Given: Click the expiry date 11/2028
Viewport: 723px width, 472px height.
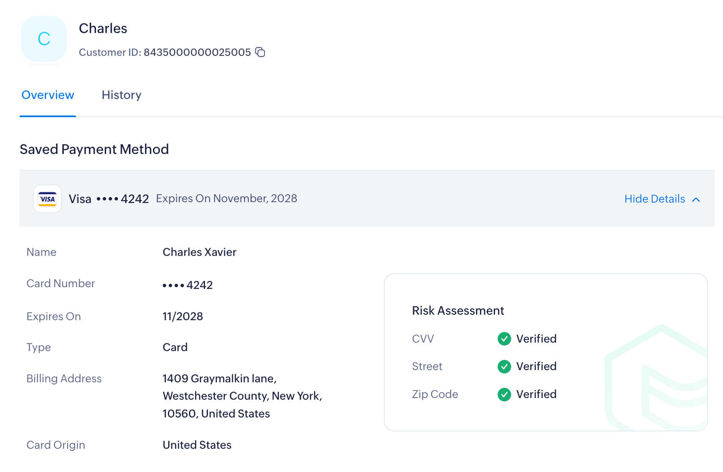Looking at the screenshot, I should pyautogui.click(x=183, y=316).
